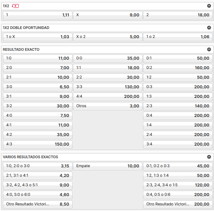Select home win at odds 1,11

click(38, 15)
